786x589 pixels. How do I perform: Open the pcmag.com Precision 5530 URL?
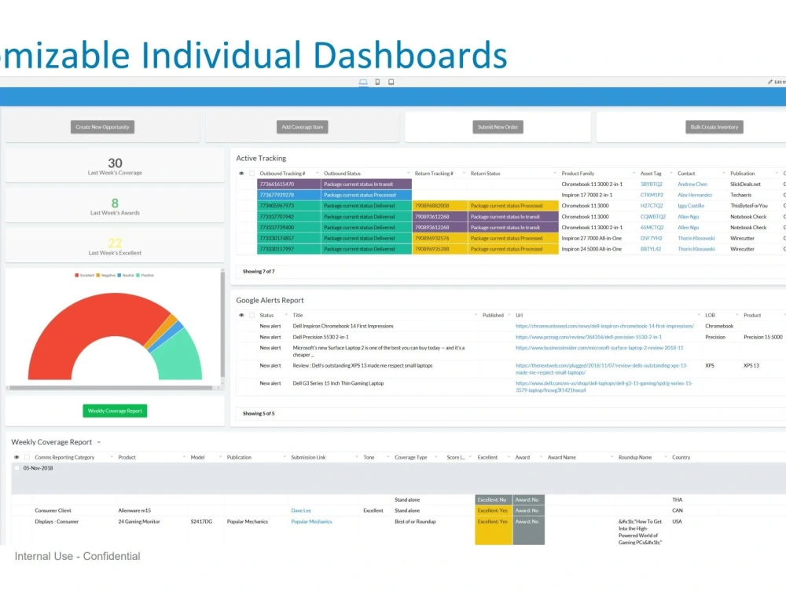tap(589, 337)
